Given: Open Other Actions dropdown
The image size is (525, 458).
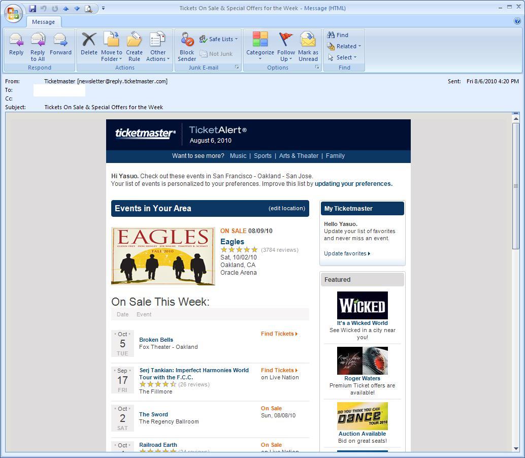Looking at the screenshot, I should coord(158,47).
